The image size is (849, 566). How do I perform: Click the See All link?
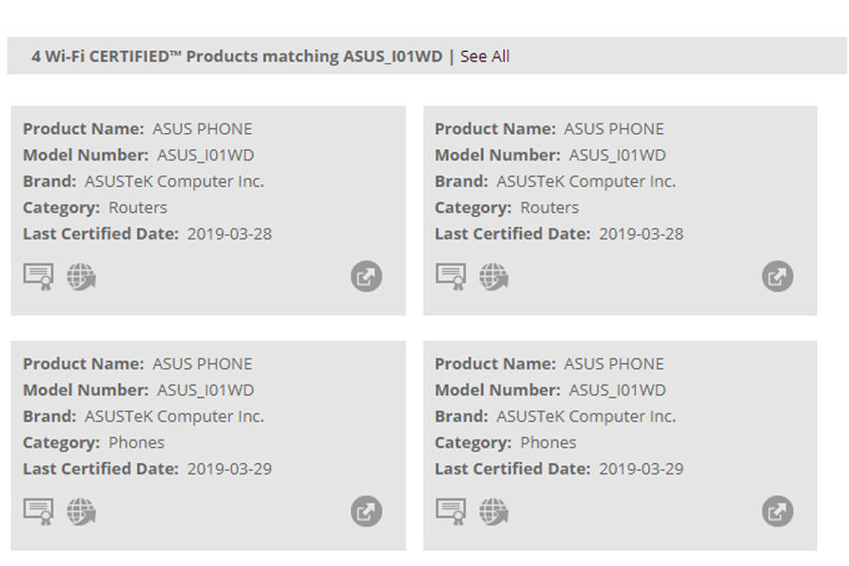tap(484, 57)
